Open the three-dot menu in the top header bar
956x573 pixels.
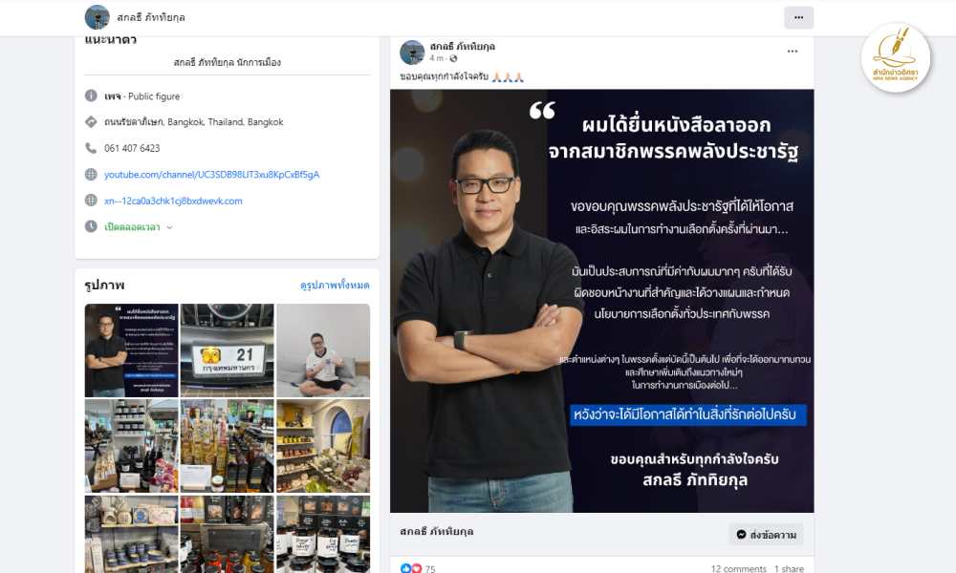click(x=798, y=17)
